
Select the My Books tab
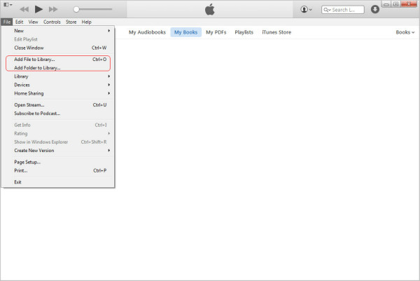[x=186, y=32]
